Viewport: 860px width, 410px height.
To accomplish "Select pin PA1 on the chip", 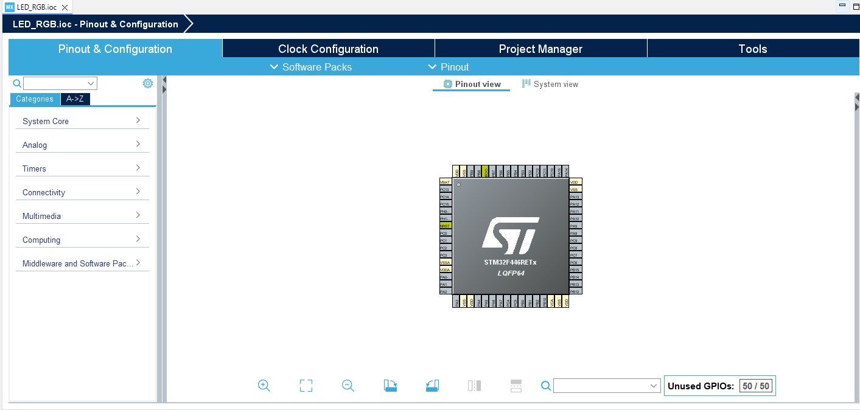I will point(446,284).
